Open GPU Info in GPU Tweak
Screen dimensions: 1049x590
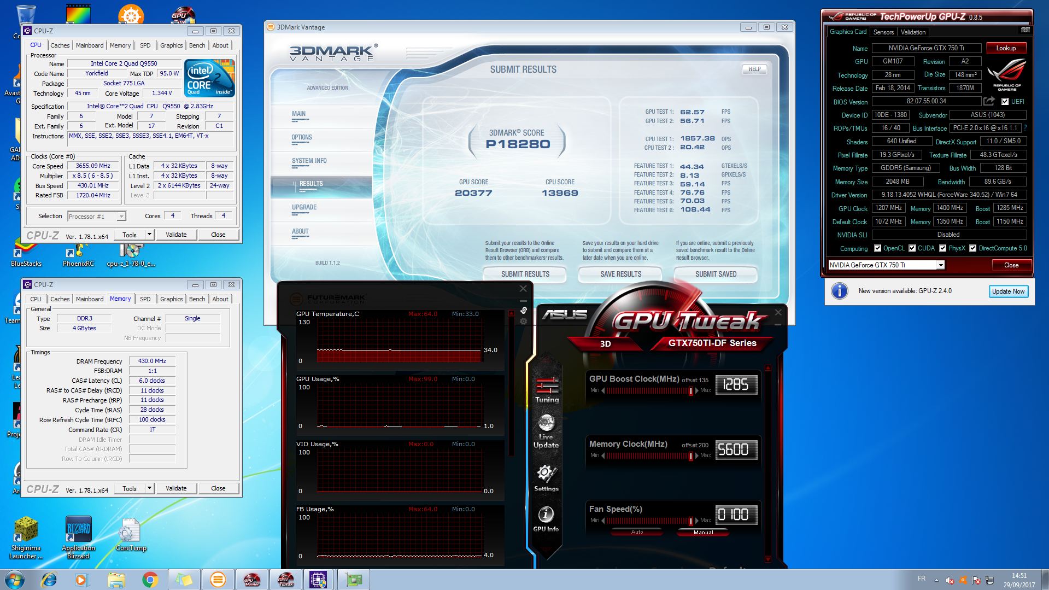click(546, 519)
